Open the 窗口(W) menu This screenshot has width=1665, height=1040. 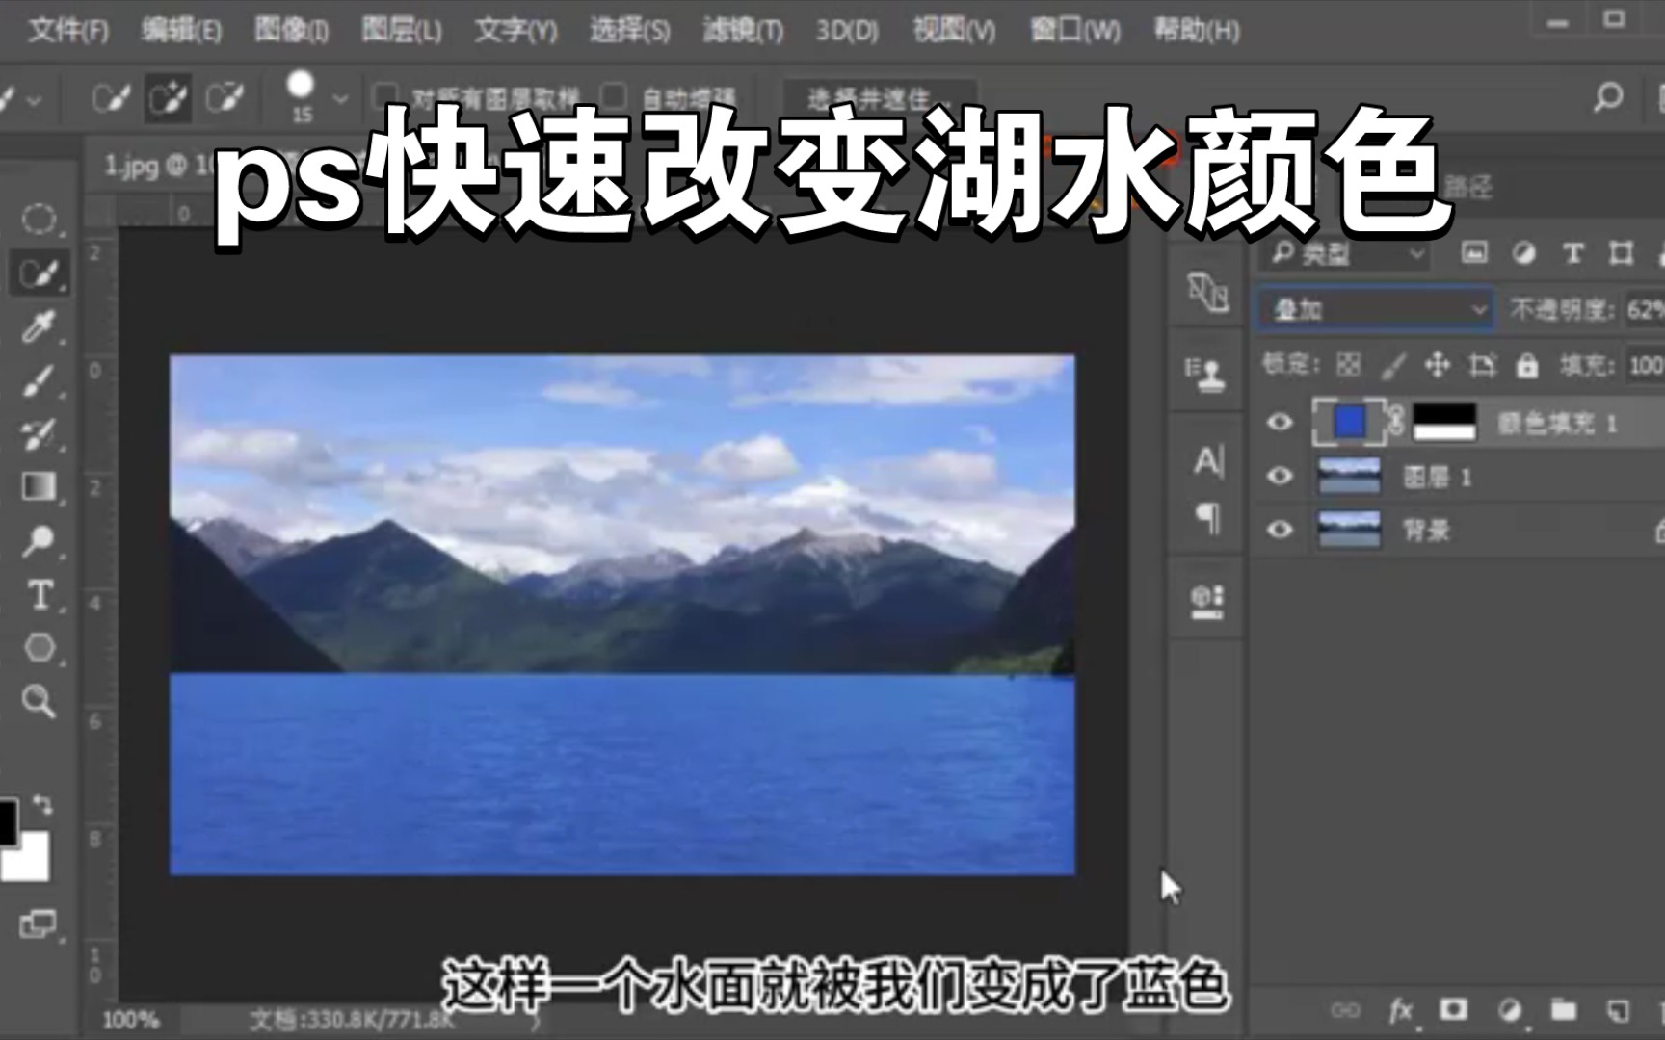1074,31
